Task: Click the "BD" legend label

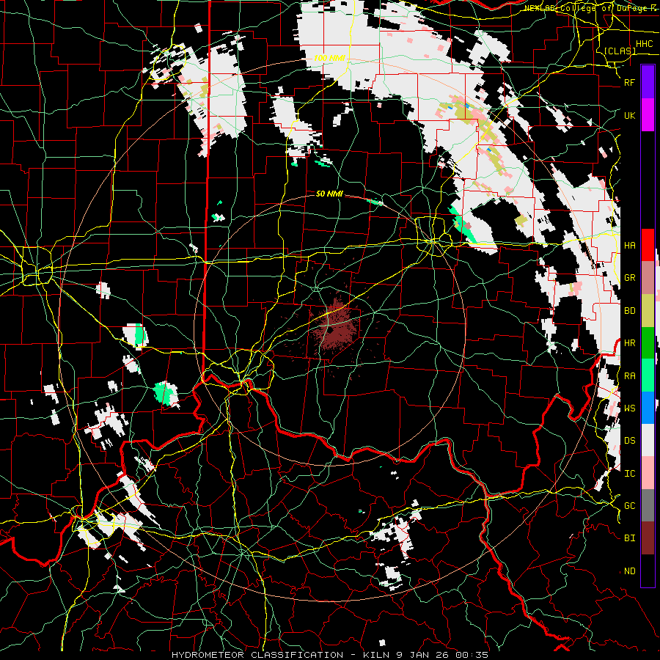Action: [x=629, y=311]
